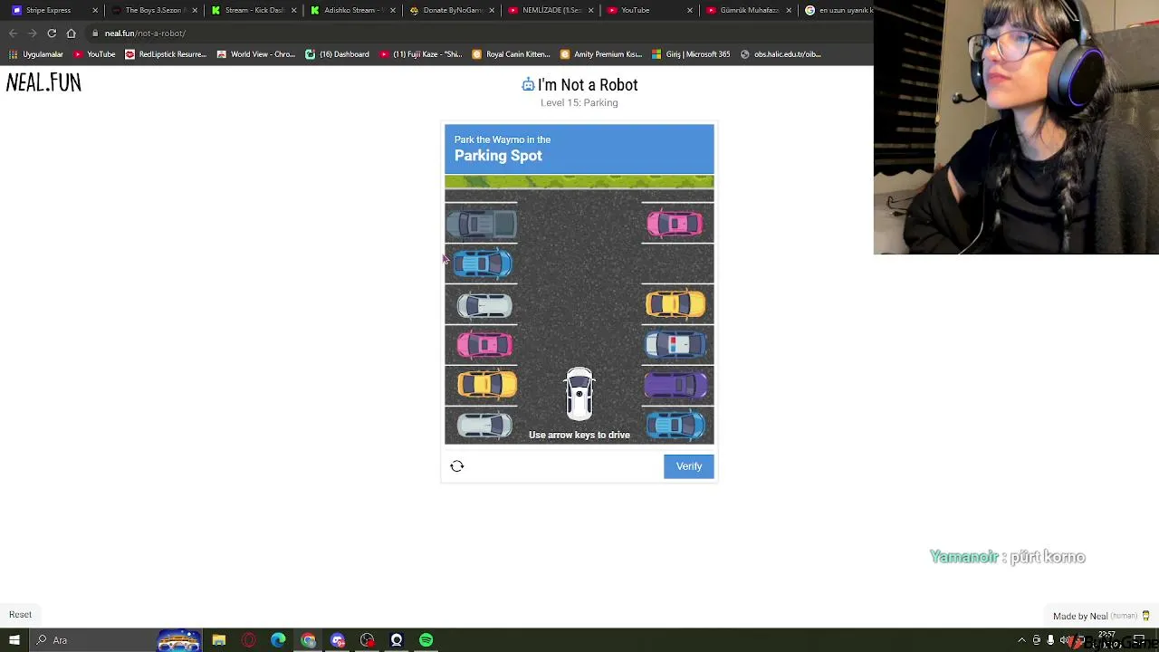Click the yellow car in right column
The image size is (1159, 652).
click(675, 304)
